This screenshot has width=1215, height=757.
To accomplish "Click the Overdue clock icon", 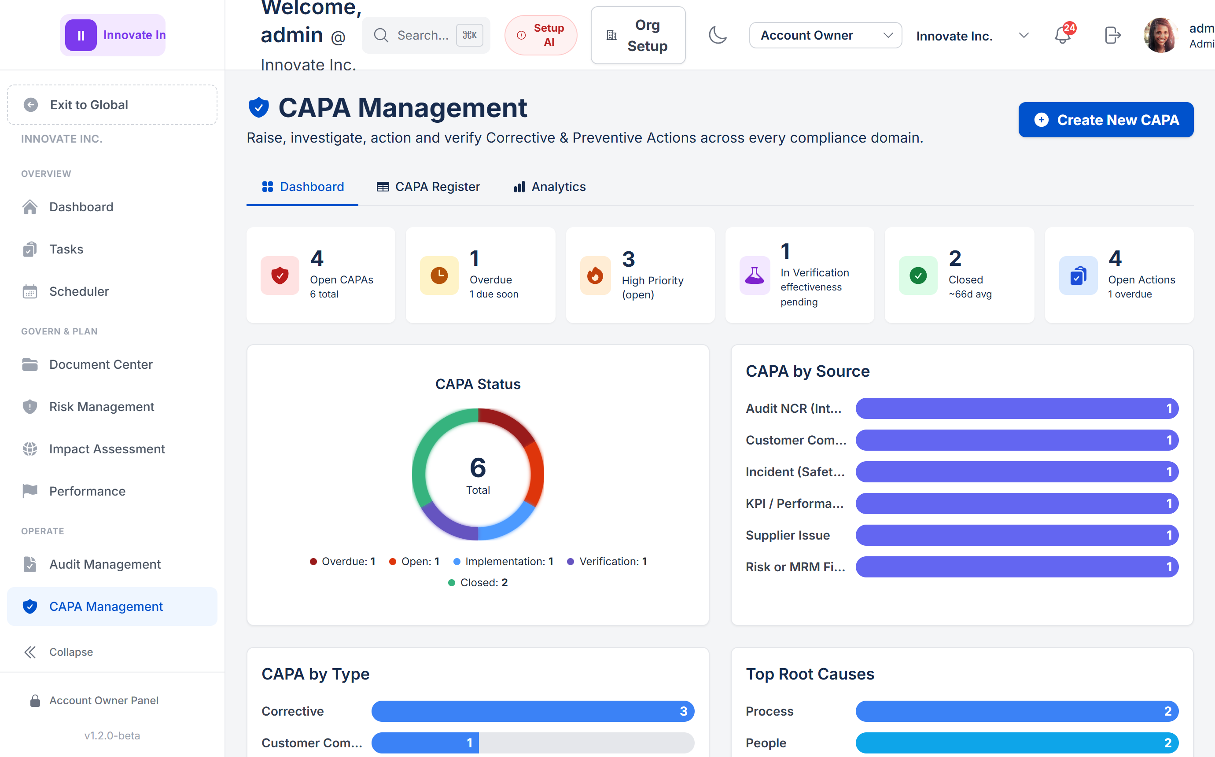I will point(439,276).
